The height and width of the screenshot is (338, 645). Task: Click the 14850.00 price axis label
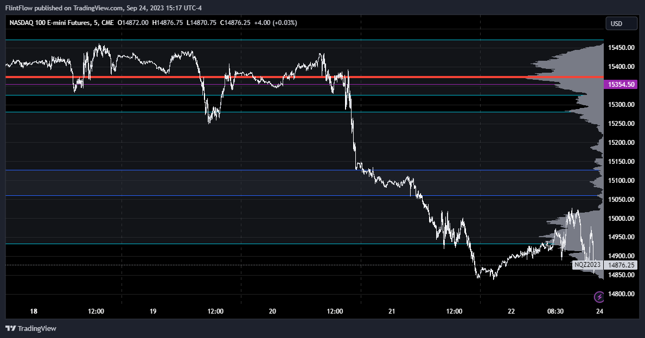click(621, 275)
